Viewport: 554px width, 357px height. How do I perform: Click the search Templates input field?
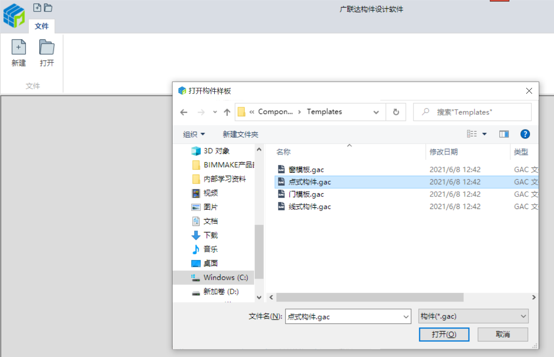tap(472, 112)
